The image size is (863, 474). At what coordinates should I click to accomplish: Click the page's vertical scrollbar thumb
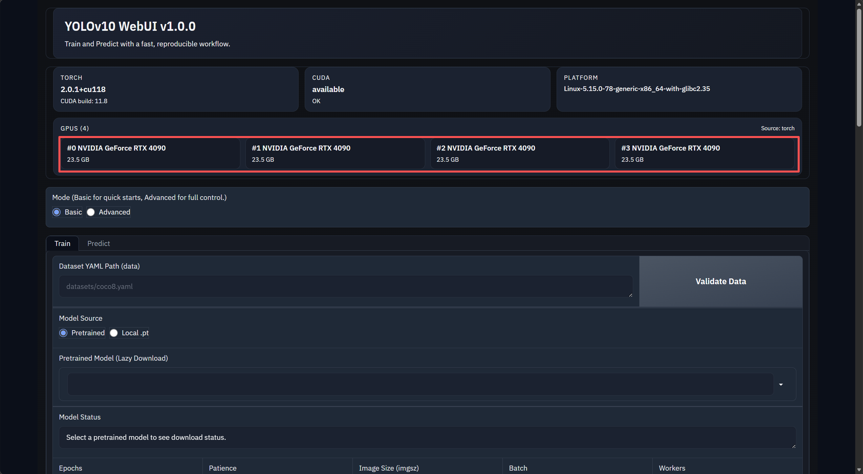(x=859, y=68)
